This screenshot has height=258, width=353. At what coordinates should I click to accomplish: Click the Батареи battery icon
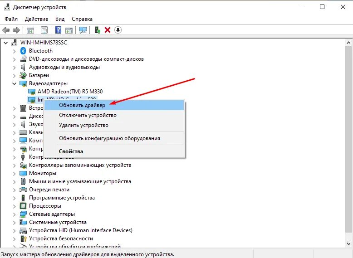23,75
